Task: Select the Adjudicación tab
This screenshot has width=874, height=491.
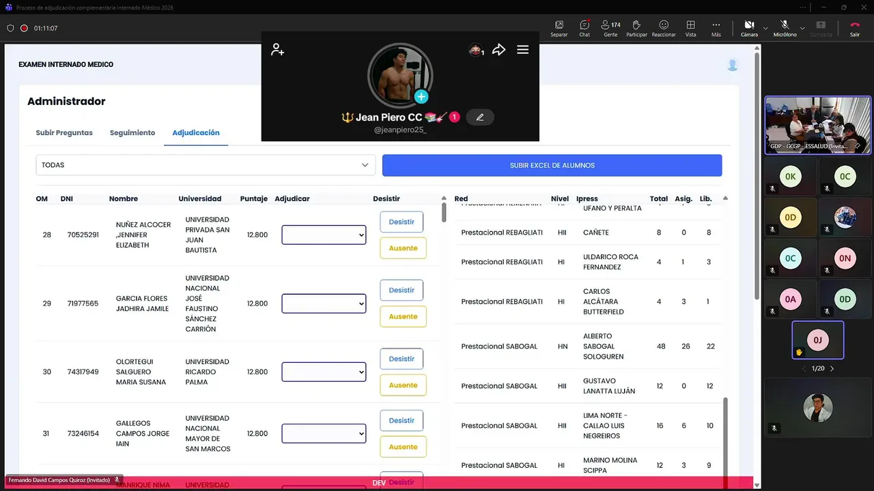Action: tap(196, 133)
